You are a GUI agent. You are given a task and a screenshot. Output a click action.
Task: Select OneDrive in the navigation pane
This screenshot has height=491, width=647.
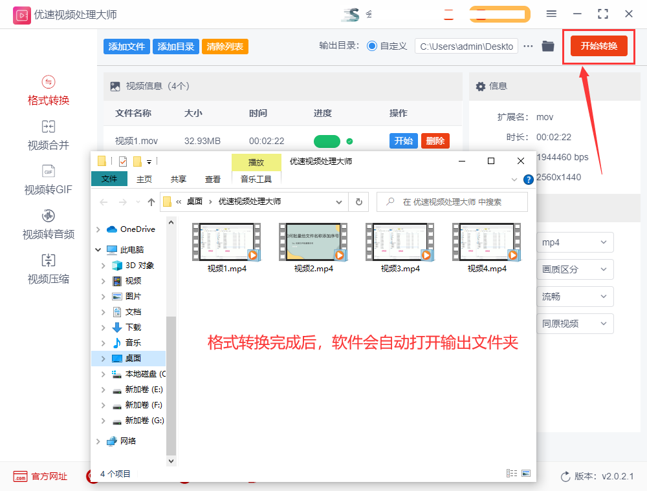pyautogui.click(x=137, y=229)
